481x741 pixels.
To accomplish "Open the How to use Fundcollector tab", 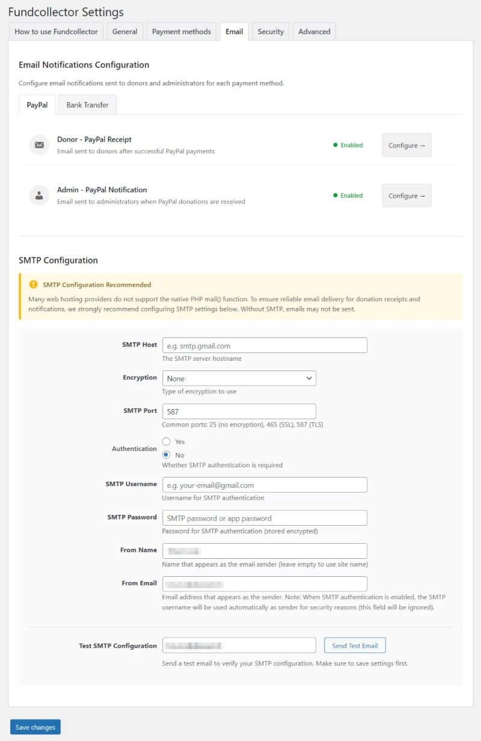I will coord(56,32).
